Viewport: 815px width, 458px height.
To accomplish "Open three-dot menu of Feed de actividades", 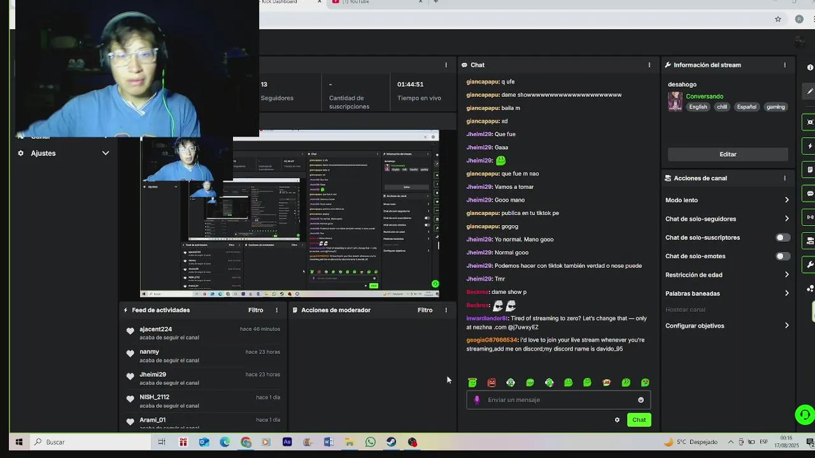I will click(x=276, y=310).
